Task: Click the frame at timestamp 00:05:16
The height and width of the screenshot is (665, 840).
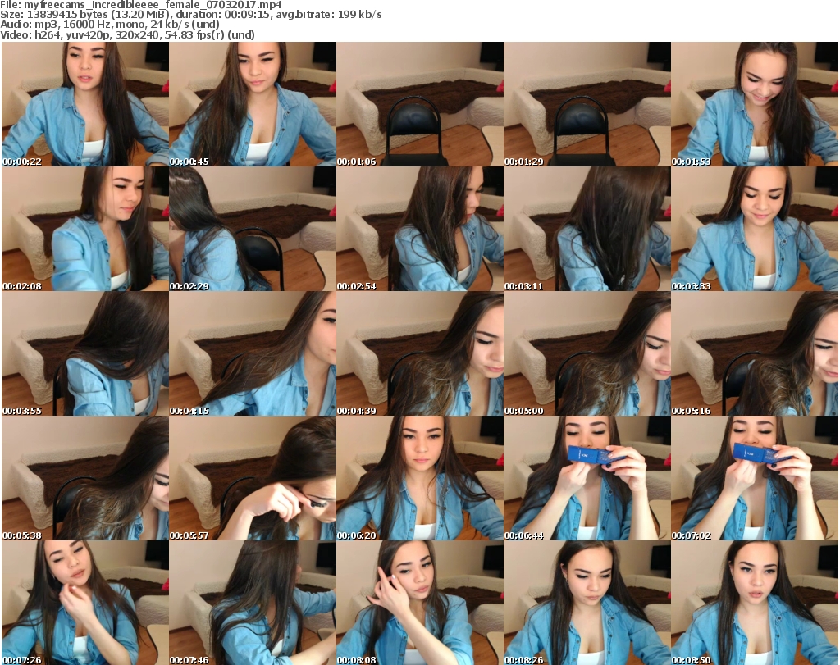Action: pyautogui.click(x=755, y=353)
